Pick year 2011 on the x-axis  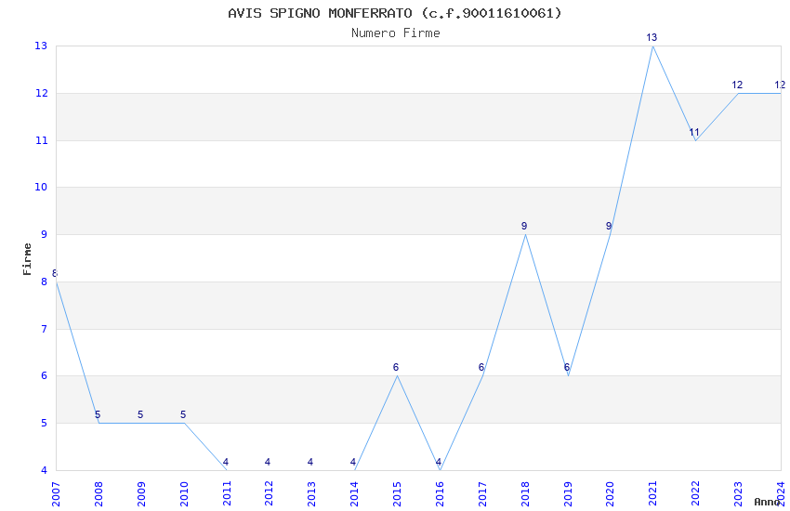pos(227,494)
